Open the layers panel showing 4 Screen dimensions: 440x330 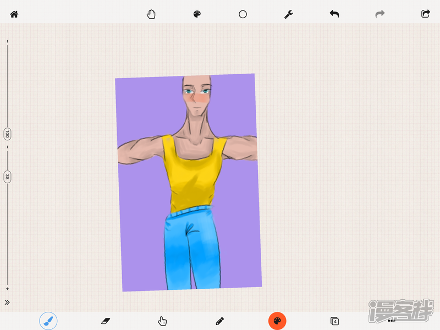point(334,321)
